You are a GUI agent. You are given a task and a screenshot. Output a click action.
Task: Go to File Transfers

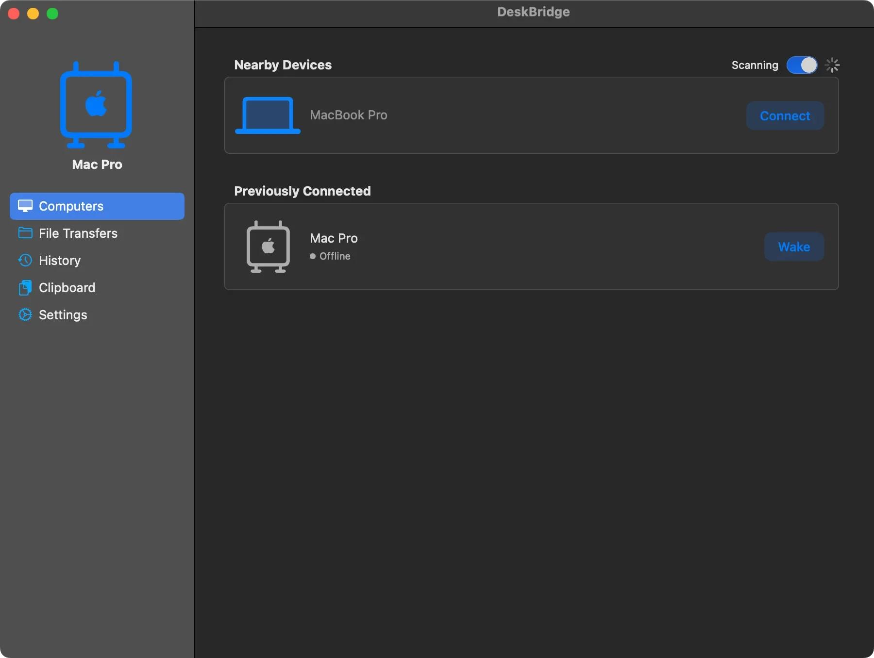tap(97, 233)
